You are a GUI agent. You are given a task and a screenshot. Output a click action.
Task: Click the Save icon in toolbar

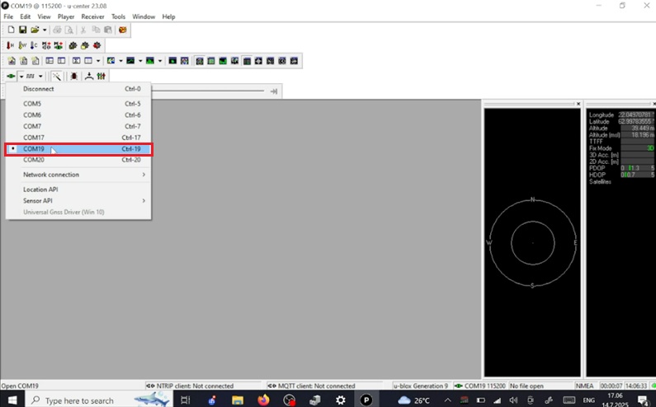pos(23,30)
